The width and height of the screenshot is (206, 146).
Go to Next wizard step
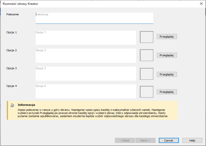pyautogui.click(x=145, y=141)
